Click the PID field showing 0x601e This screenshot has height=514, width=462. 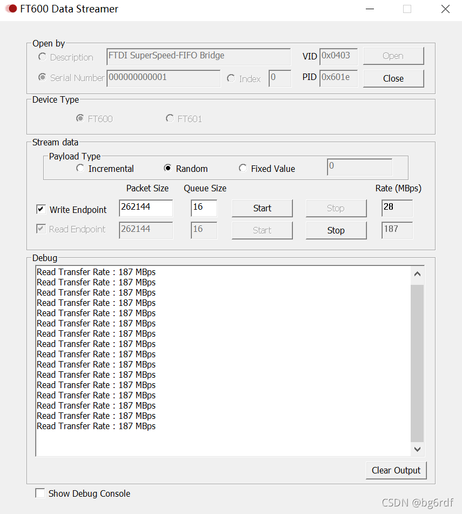(338, 78)
